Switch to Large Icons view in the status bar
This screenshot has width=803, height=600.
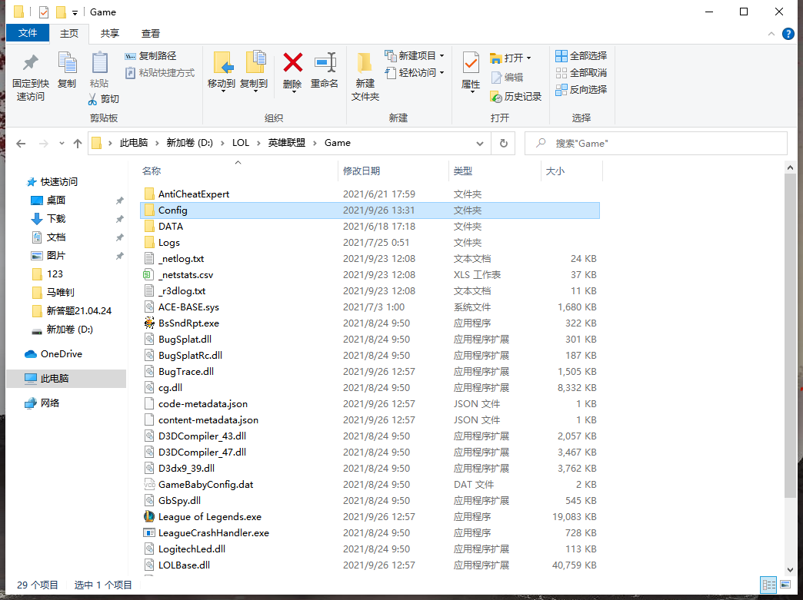[x=785, y=584]
